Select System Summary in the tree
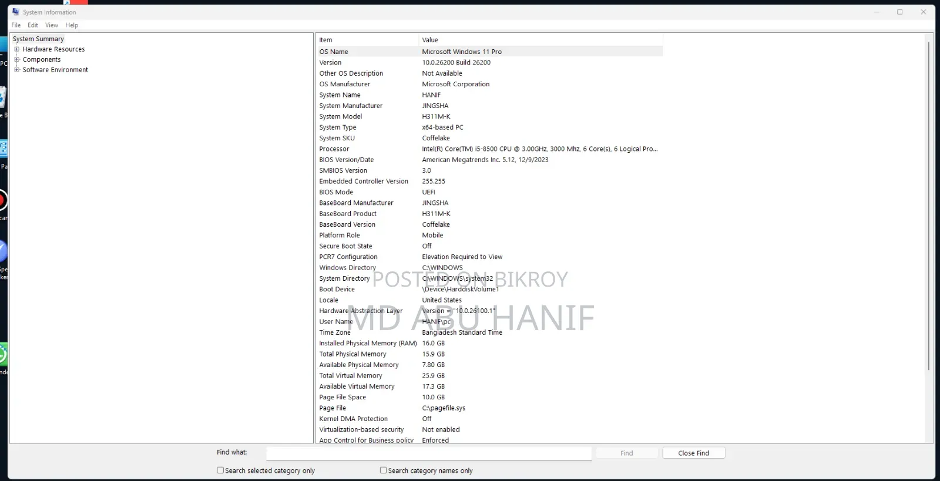Viewport: 940px width, 481px height. [38, 39]
